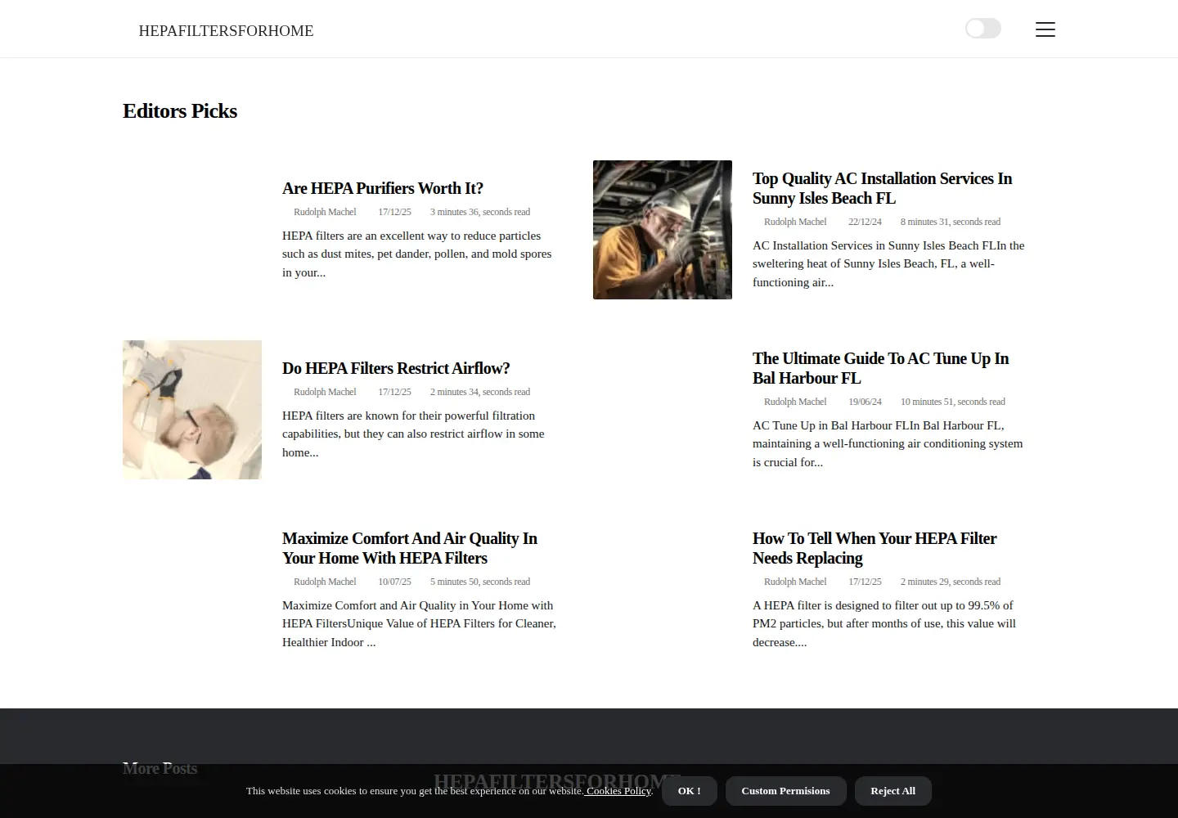Image resolution: width=1178 pixels, height=818 pixels.
Task: Click the 'Editors Picks' heading
Action: click(180, 111)
